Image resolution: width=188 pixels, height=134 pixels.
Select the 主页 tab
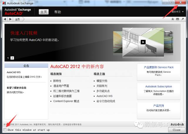43,12
